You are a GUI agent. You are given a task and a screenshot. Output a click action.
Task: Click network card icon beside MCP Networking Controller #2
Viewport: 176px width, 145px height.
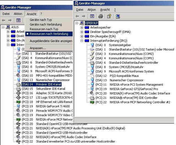click(x=92, y=102)
